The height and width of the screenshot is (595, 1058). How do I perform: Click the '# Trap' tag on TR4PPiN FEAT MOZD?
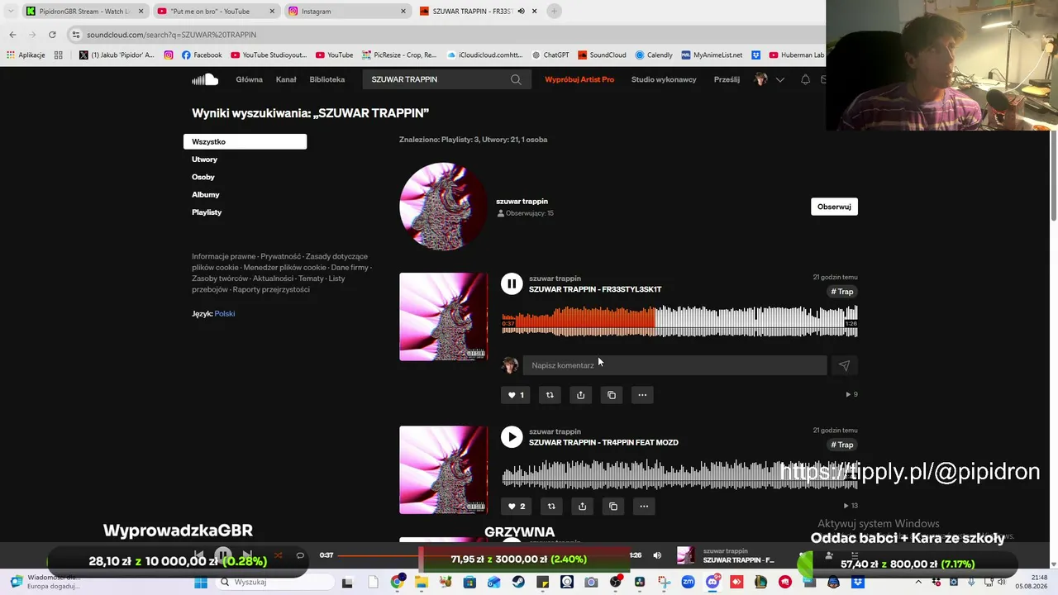pyautogui.click(x=842, y=445)
